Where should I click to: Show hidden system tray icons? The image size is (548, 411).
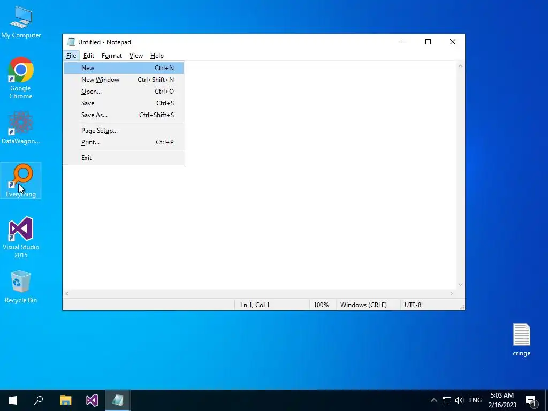tap(433, 400)
